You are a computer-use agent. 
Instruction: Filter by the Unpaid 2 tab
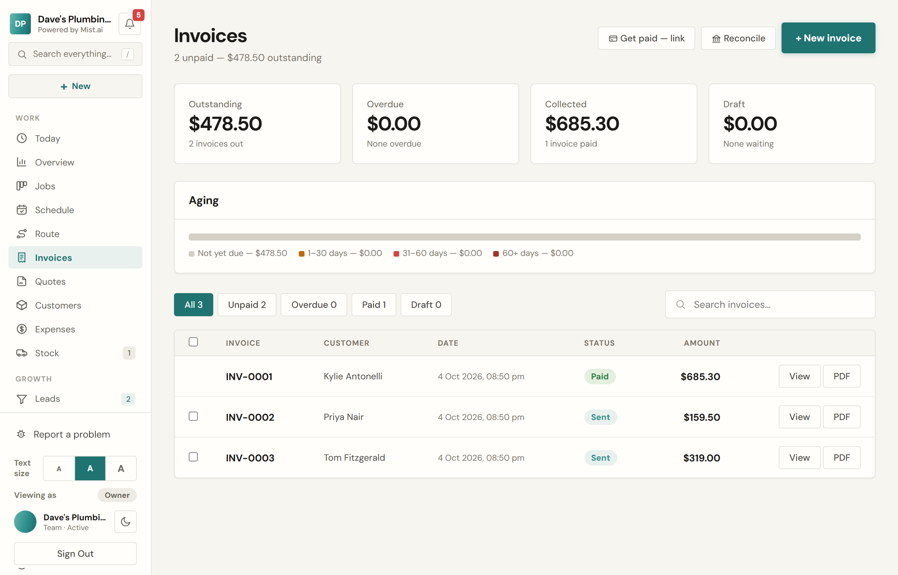(247, 305)
